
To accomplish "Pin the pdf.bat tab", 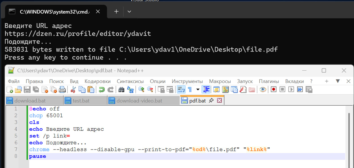I will (211, 101).
